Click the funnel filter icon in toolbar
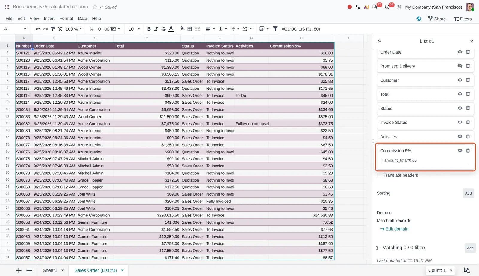 point(275,29)
